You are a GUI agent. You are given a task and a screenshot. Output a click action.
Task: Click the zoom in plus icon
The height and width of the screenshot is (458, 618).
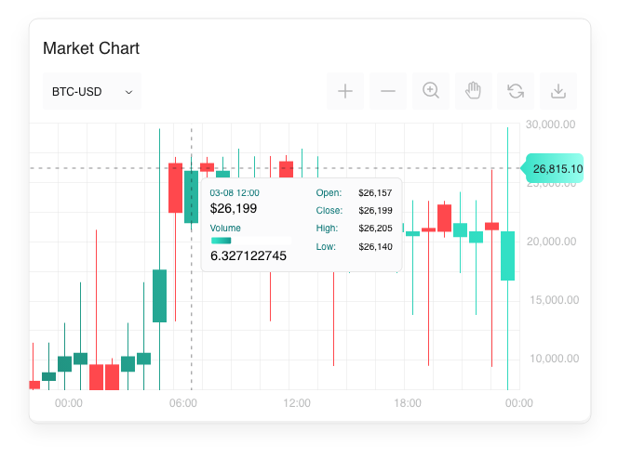point(345,91)
